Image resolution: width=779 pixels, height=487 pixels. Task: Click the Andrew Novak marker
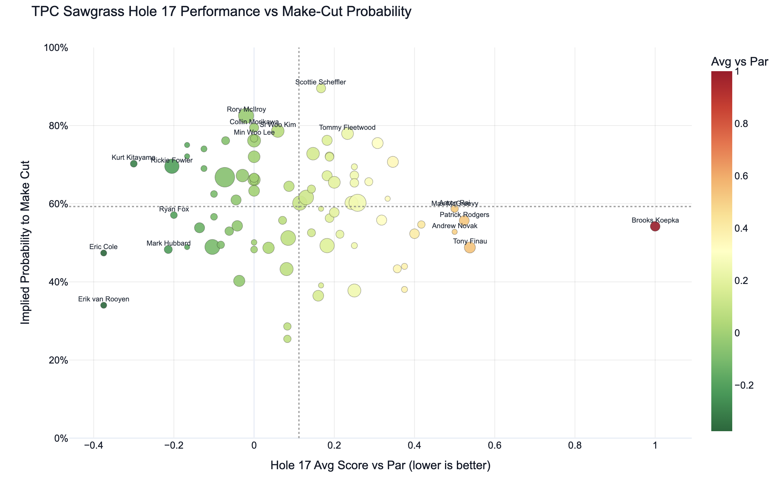tap(454, 232)
